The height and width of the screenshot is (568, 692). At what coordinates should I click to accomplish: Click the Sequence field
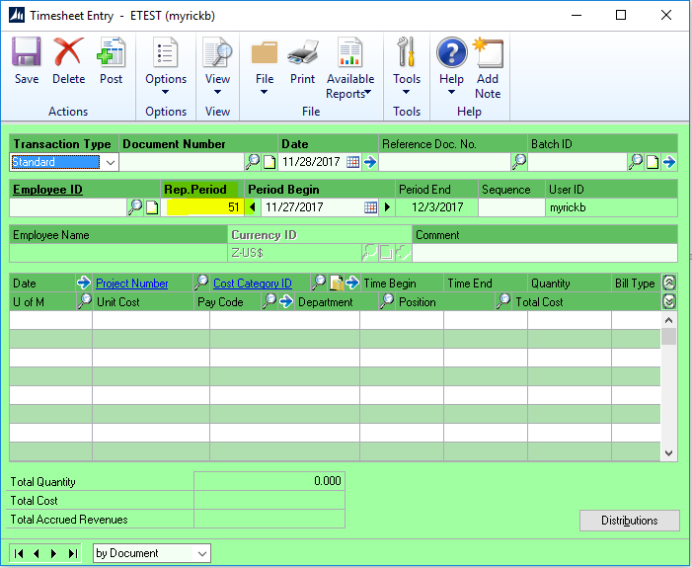pyautogui.click(x=511, y=207)
